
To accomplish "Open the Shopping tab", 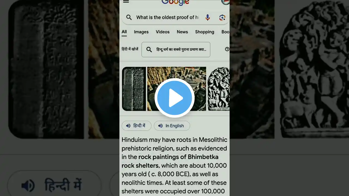I will coord(205,32).
